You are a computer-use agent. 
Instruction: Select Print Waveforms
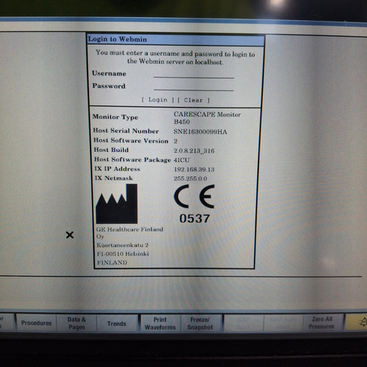pos(160,323)
